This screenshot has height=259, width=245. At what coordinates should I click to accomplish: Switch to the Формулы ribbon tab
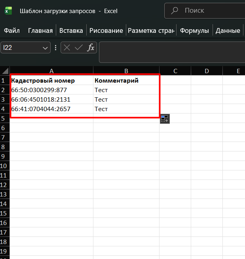194,30
